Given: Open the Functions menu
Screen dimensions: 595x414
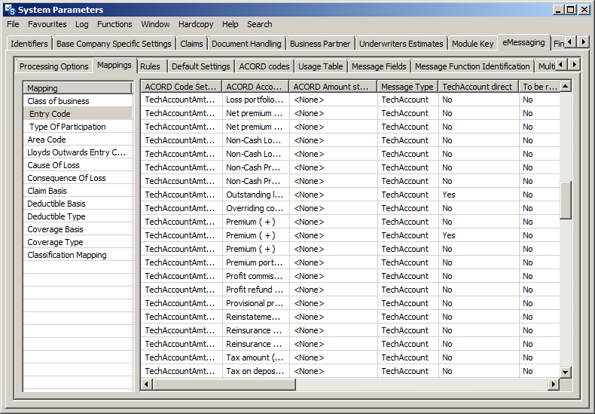Looking at the screenshot, I should (114, 24).
